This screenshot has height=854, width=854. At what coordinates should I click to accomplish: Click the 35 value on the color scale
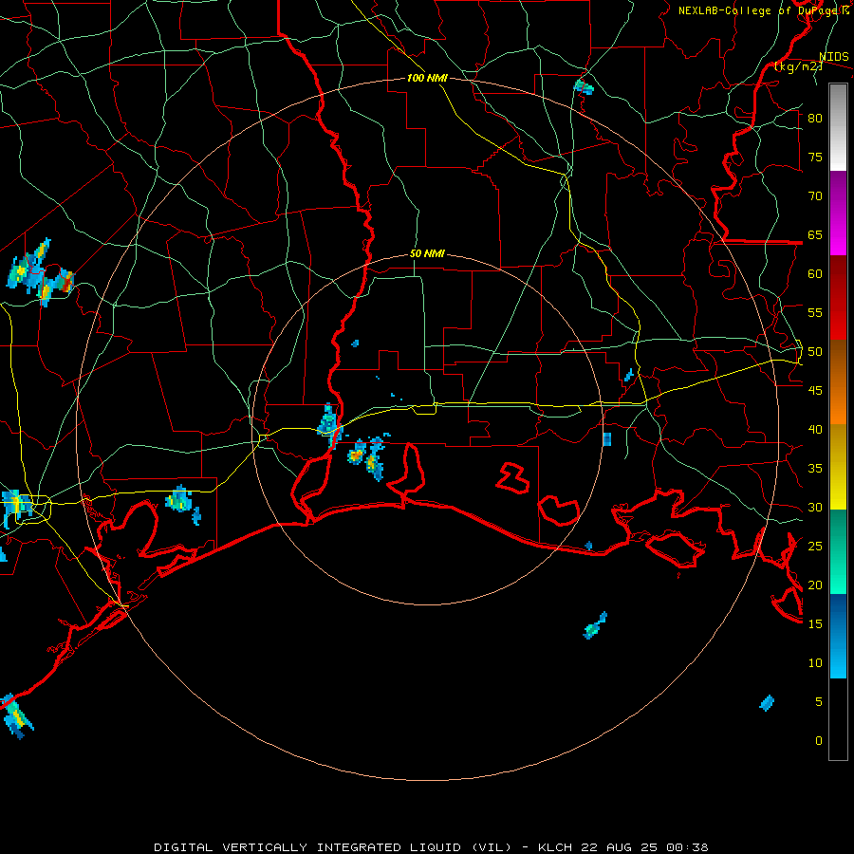815,469
